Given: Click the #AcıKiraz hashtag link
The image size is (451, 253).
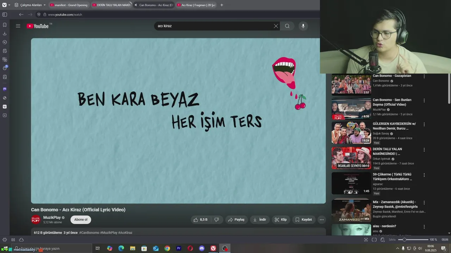Looking at the screenshot, I should coord(125,233).
